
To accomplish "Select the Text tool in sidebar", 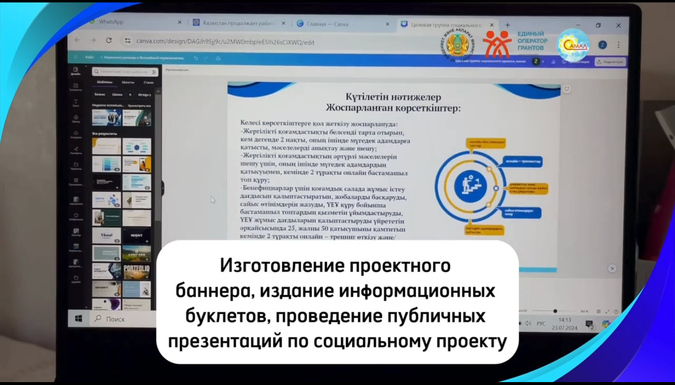I will tap(76, 103).
